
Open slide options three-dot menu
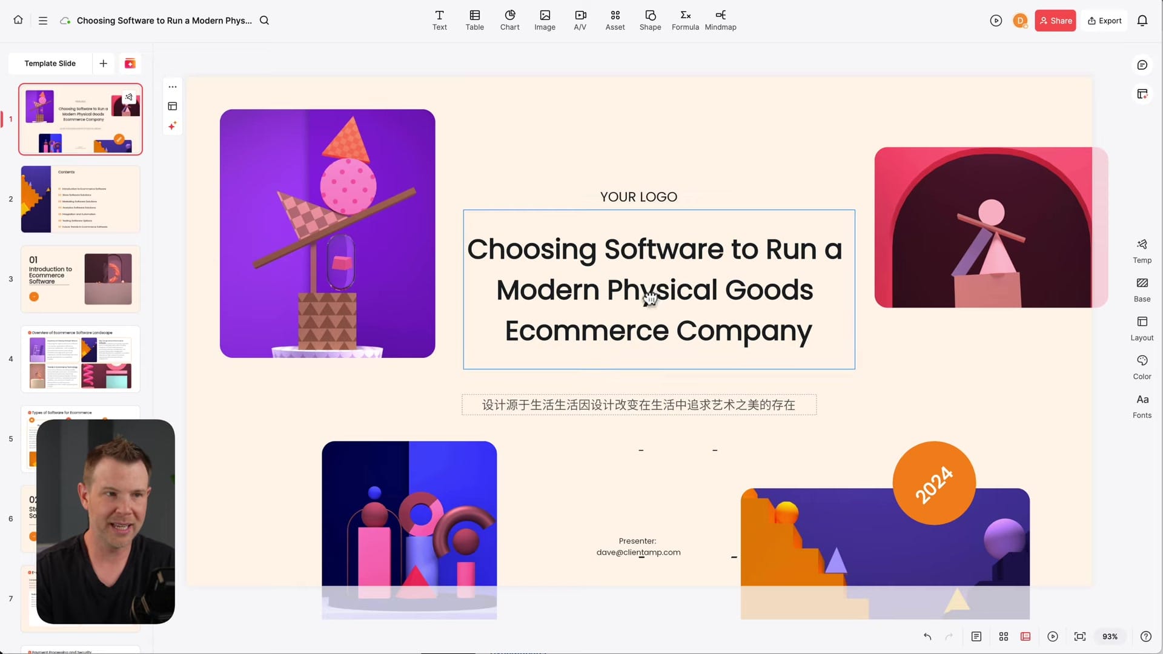(x=173, y=87)
